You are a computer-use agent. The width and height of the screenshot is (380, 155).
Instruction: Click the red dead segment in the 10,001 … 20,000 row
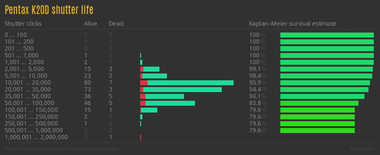pyautogui.click(x=144, y=83)
